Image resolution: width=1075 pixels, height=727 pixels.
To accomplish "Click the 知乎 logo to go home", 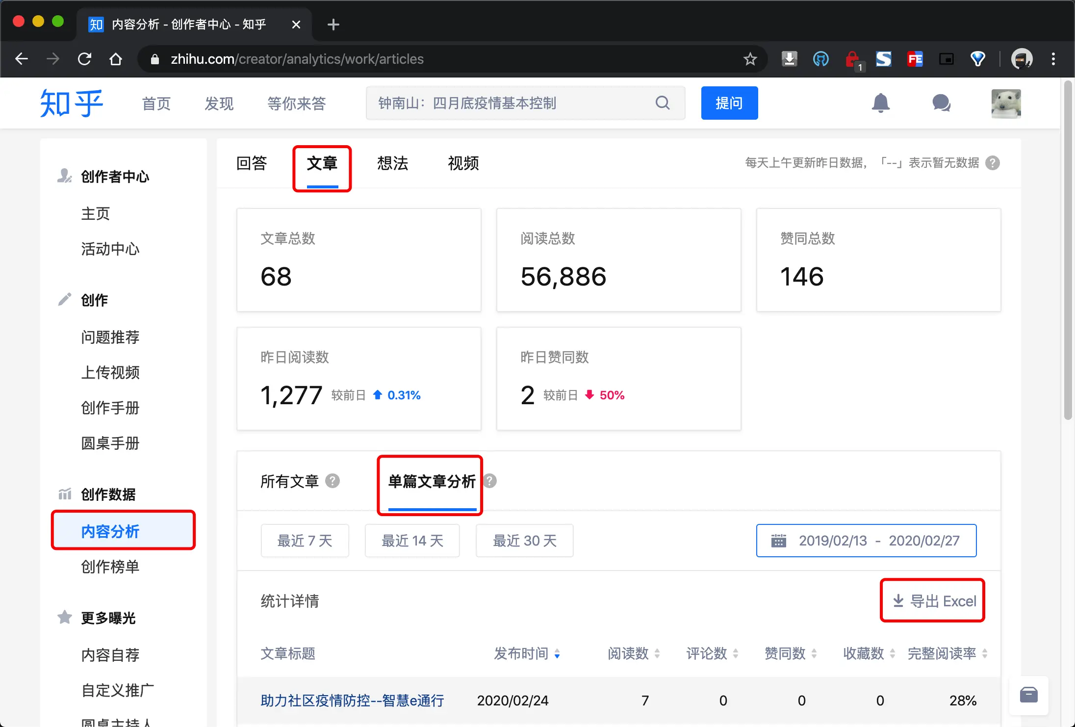I will coord(72,103).
